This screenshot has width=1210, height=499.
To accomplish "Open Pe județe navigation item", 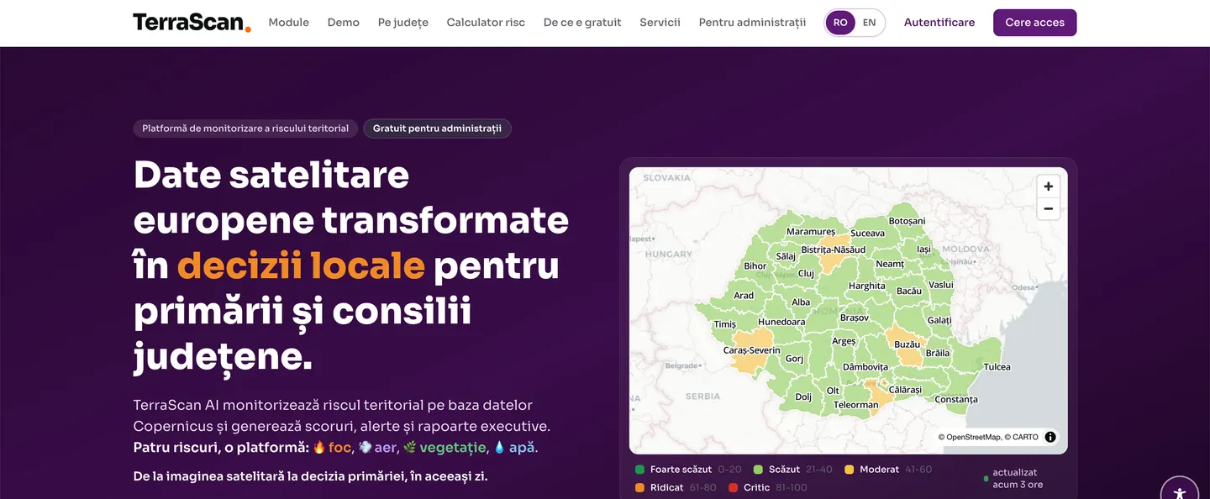I will pos(403,23).
